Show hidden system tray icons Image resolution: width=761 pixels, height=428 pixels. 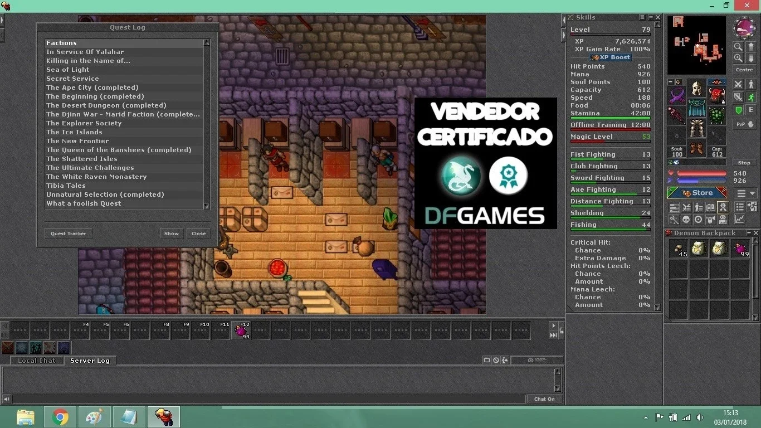click(x=646, y=417)
